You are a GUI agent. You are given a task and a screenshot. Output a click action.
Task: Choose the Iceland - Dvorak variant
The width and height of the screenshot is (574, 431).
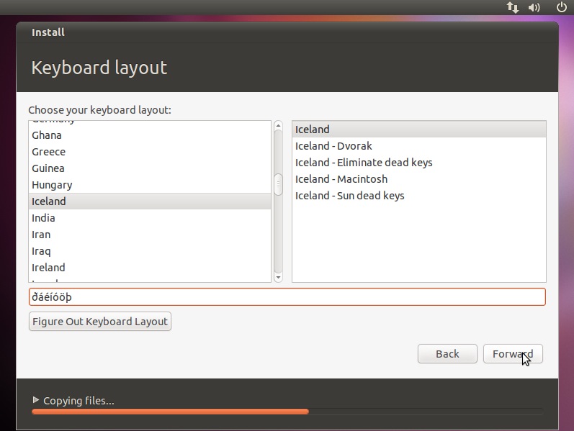coord(333,146)
